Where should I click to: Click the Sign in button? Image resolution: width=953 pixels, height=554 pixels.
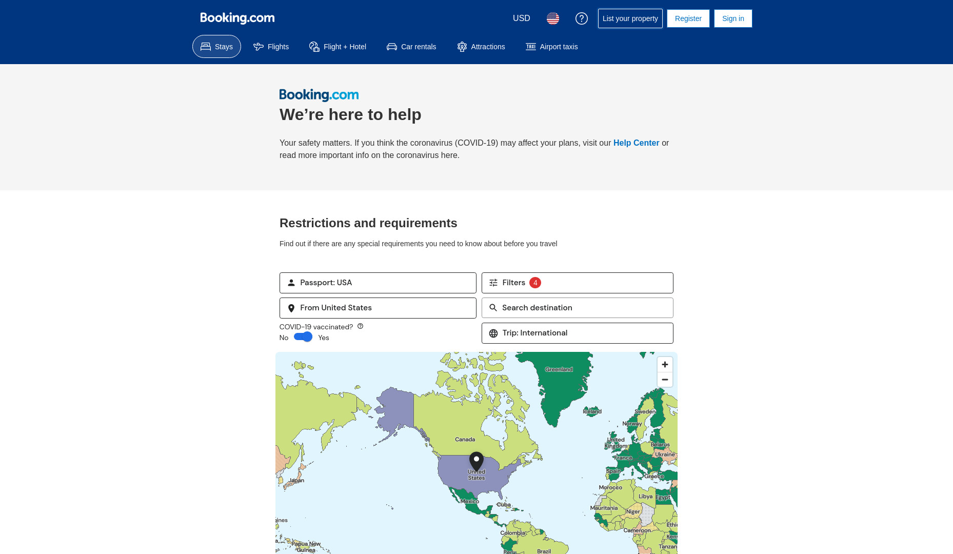[733, 18]
